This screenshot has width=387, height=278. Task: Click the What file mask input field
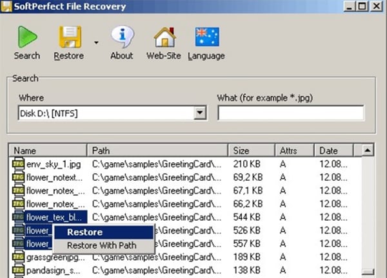pyautogui.click(x=290, y=113)
